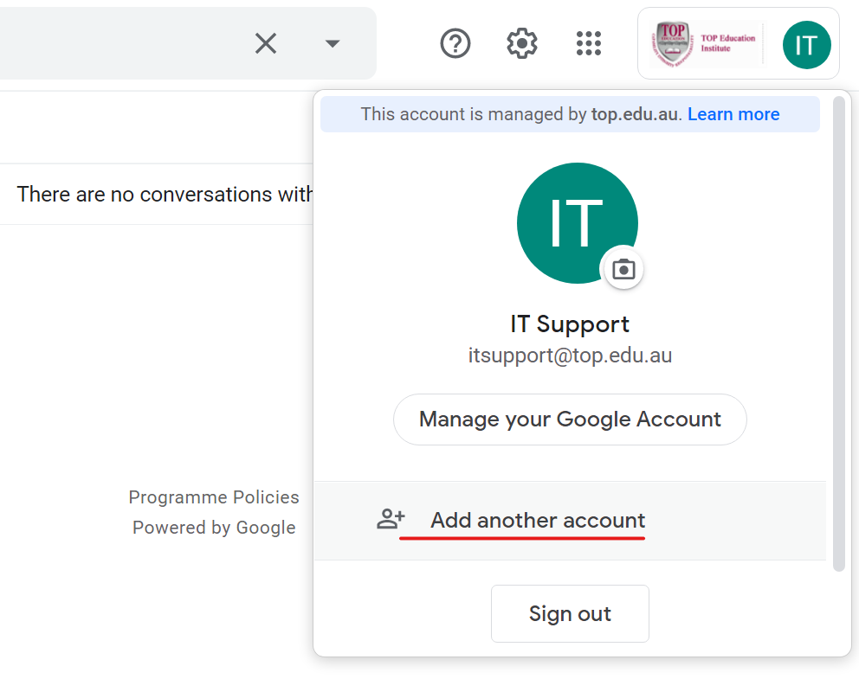Open search options dropdown arrow

click(x=332, y=43)
